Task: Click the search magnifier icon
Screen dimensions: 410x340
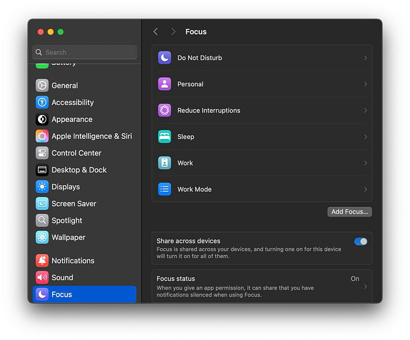Action: [x=39, y=52]
